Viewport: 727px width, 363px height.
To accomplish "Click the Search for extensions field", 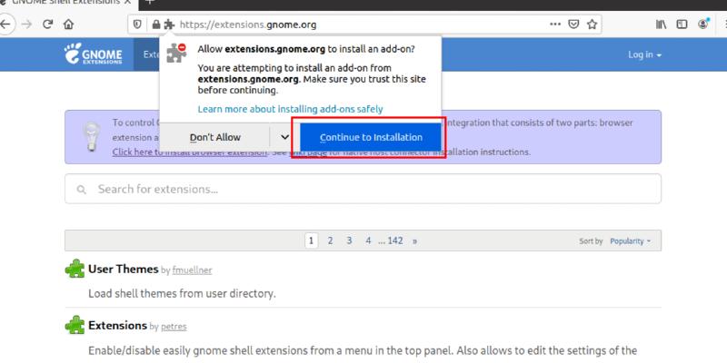I will tap(362, 190).
